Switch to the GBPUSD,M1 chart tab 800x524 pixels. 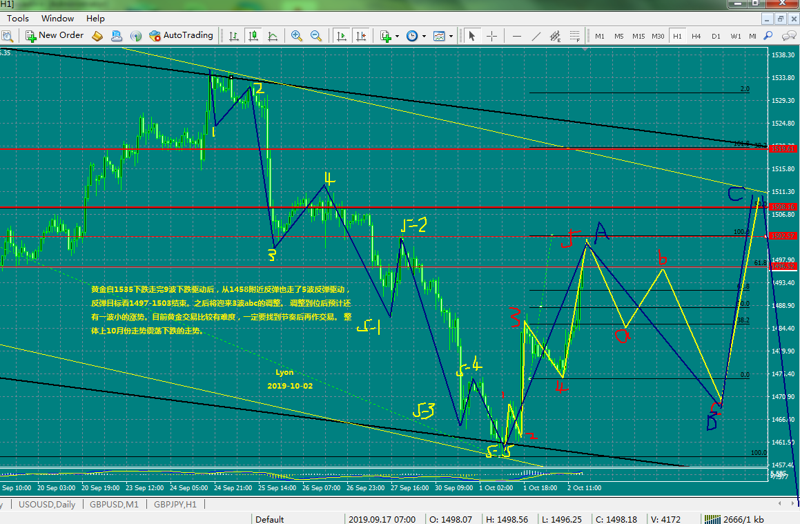(x=114, y=504)
